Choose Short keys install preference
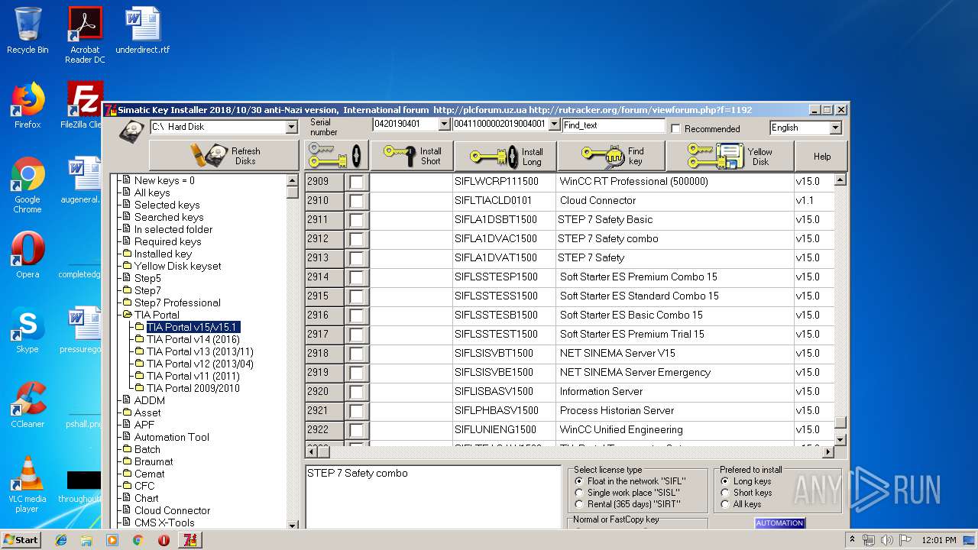The height and width of the screenshot is (550, 978). pos(725,493)
